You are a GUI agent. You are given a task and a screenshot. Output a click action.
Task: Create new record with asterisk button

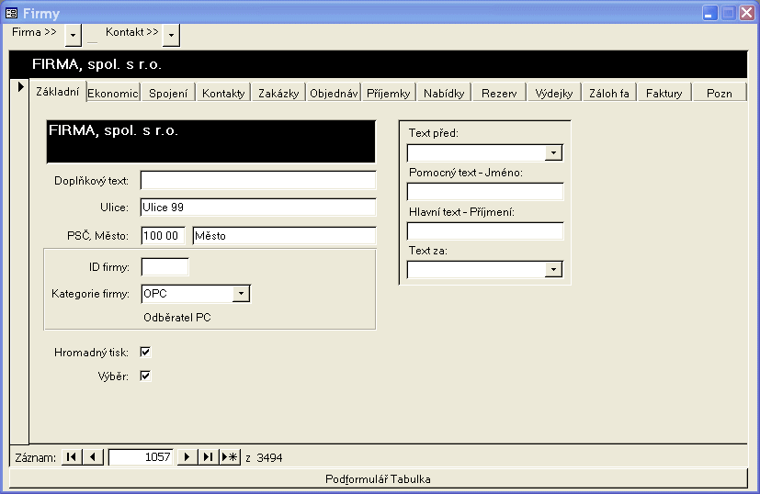231,457
